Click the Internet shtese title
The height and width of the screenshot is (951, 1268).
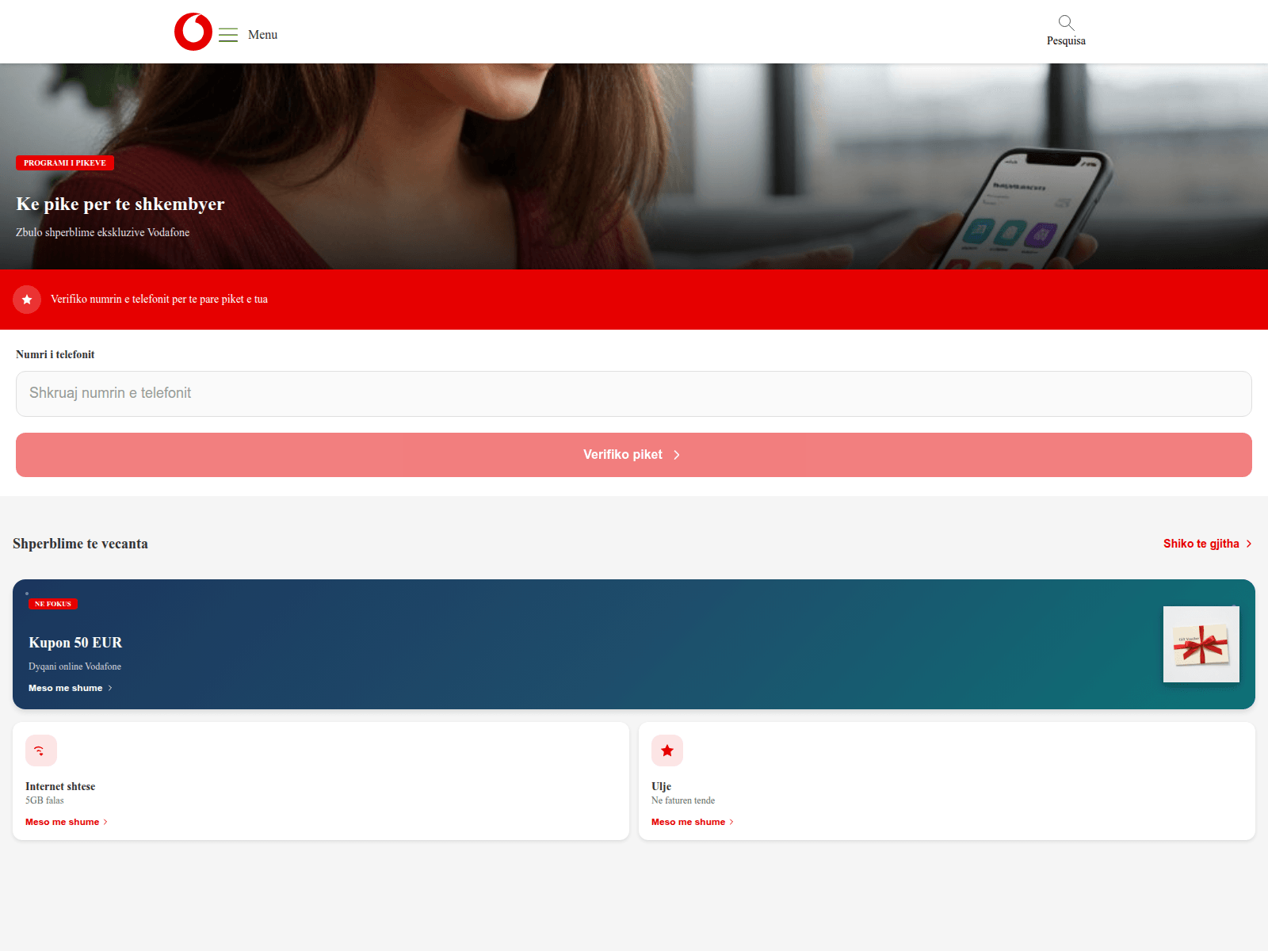60,786
